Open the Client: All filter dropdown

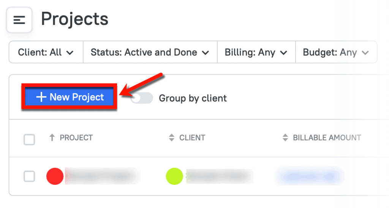pos(46,52)
